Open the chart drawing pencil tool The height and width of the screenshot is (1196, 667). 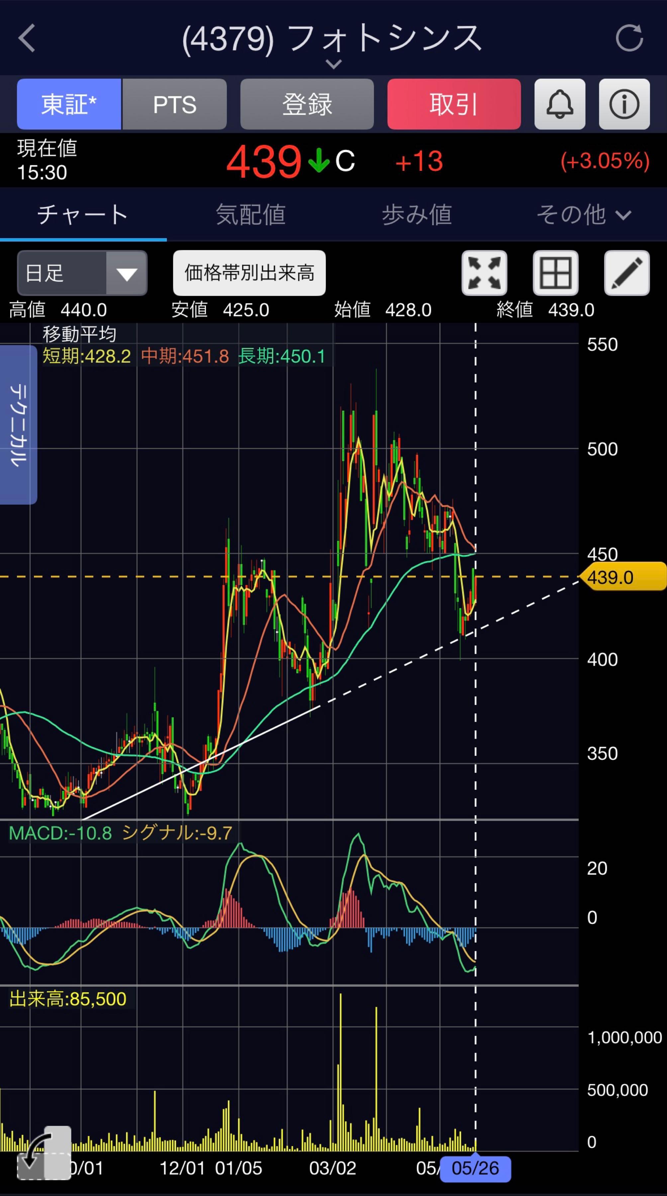coord(626,273)
